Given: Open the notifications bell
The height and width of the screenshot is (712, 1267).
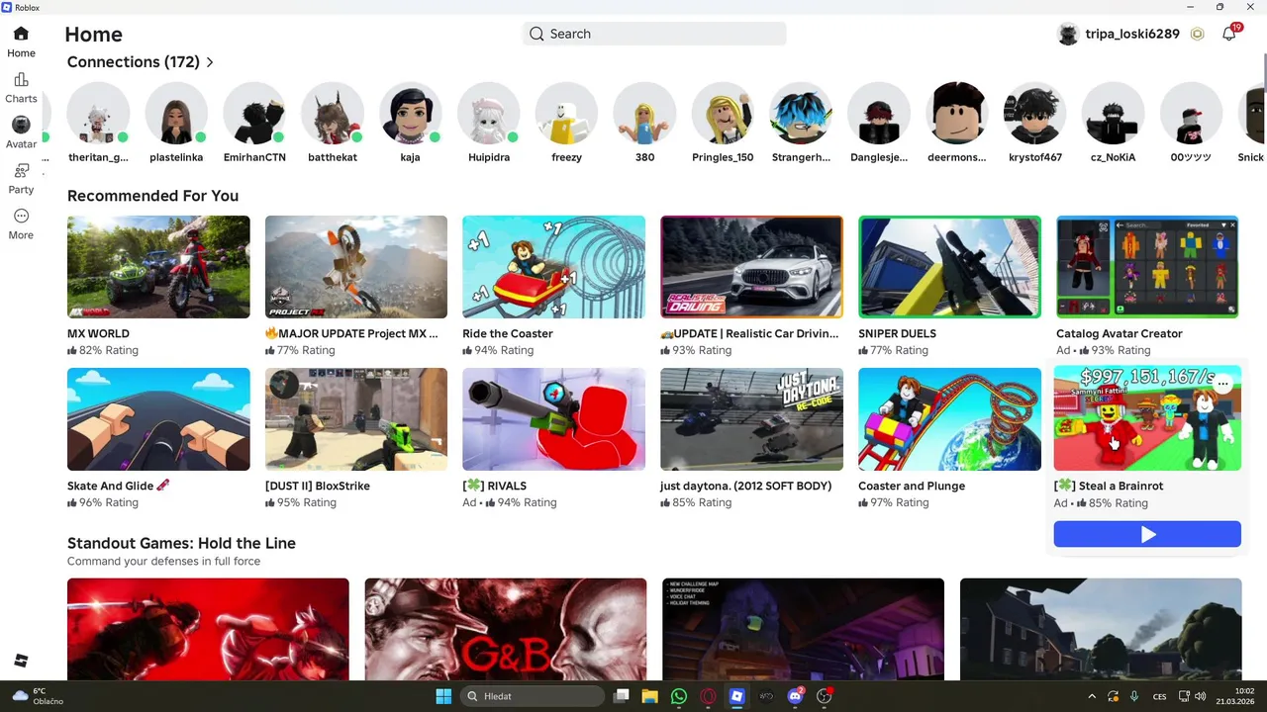Looking at the screenshot, I should (x=1229, y=34).
